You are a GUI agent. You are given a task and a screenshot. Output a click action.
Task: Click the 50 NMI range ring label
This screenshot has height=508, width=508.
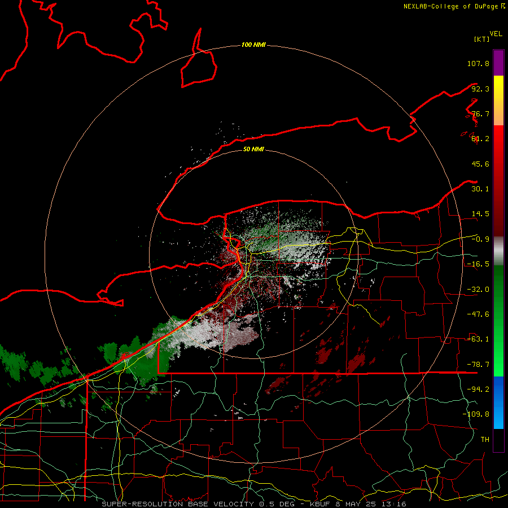tap(253, 150)
